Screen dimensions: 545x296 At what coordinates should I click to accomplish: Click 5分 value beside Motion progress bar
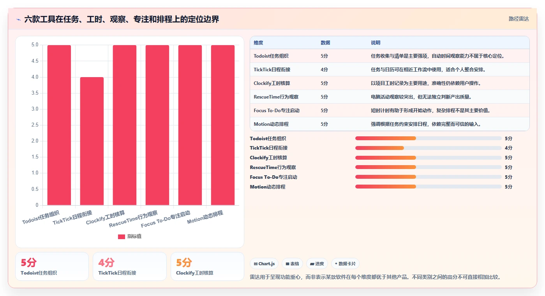click(x=508, y=187)
